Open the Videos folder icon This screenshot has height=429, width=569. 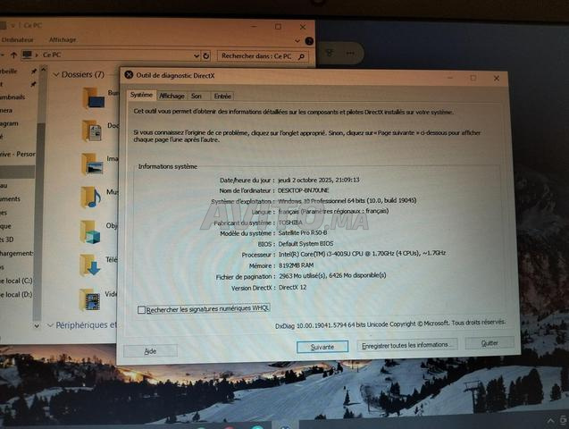(x=89, y=299)
